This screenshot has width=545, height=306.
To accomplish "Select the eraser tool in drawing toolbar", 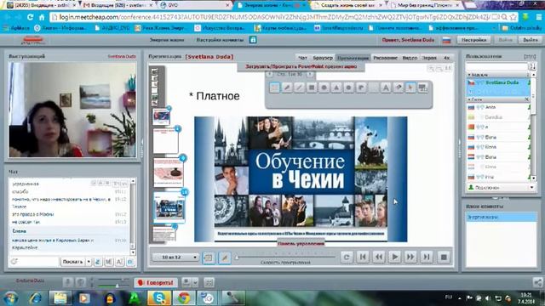I will [x=398, y=88].
